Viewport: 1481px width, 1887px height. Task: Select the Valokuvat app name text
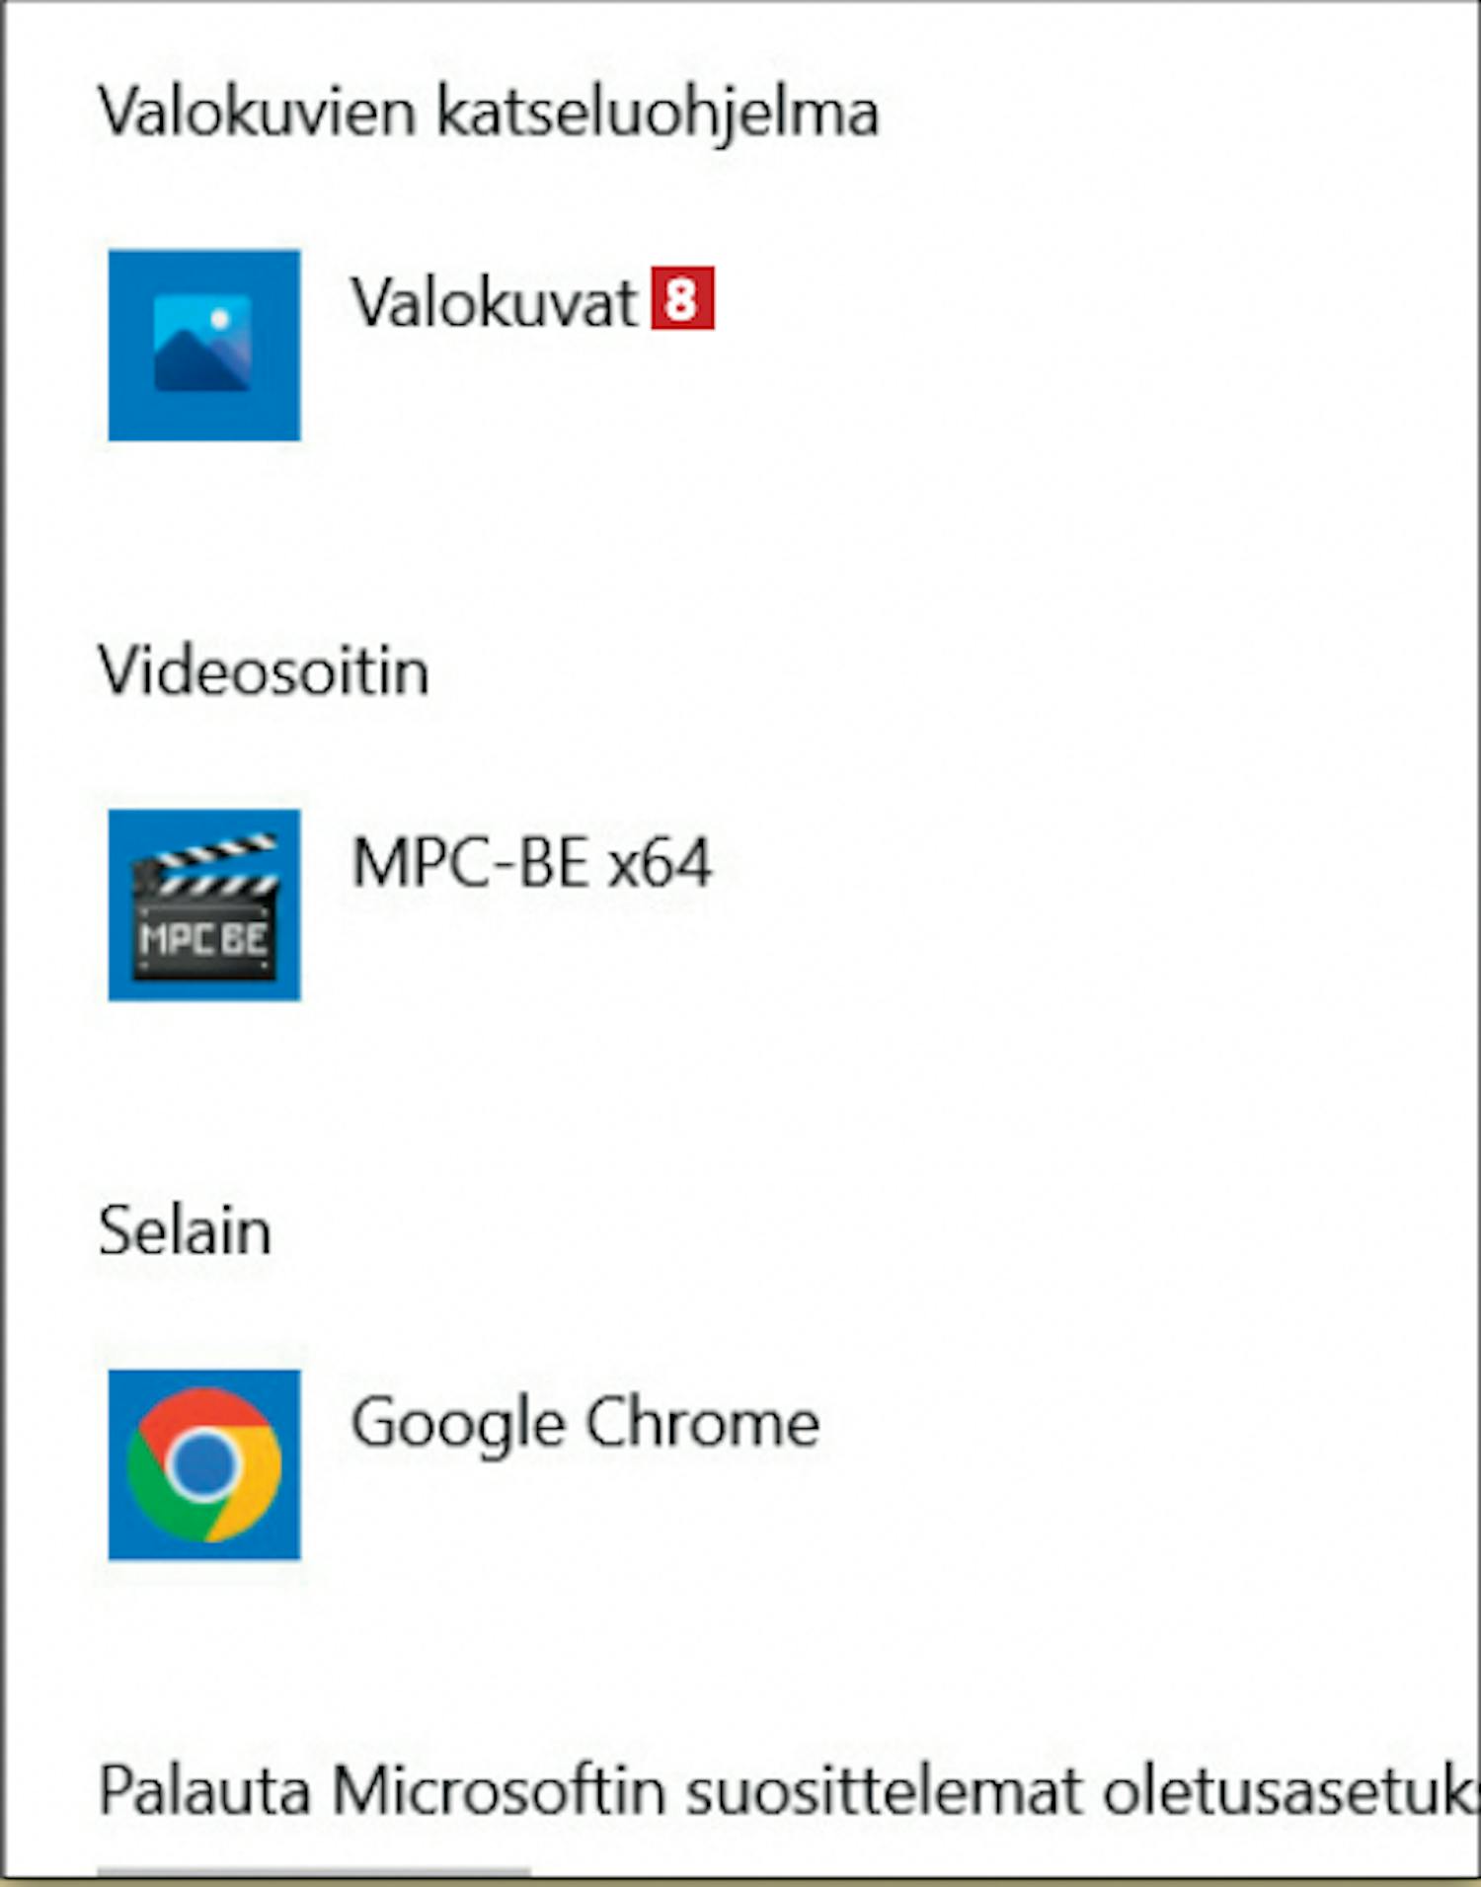tap(496, 301)
